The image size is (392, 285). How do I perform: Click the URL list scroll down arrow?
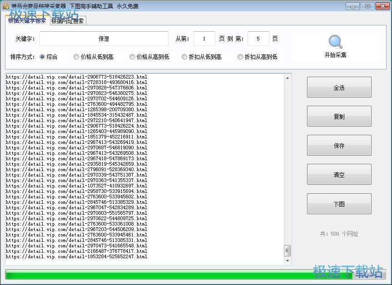288,261
